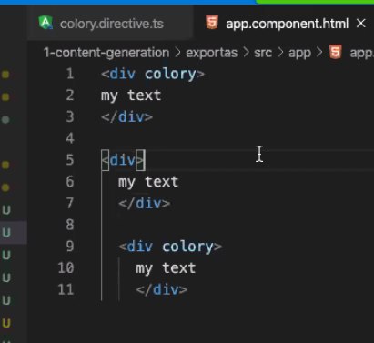Place cursor in 'colory' on line 1
374x343 pixels.
tap(170, 75)
